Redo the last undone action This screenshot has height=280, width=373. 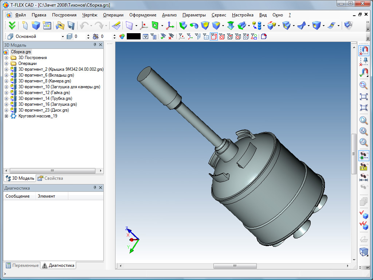click(99, 25)
